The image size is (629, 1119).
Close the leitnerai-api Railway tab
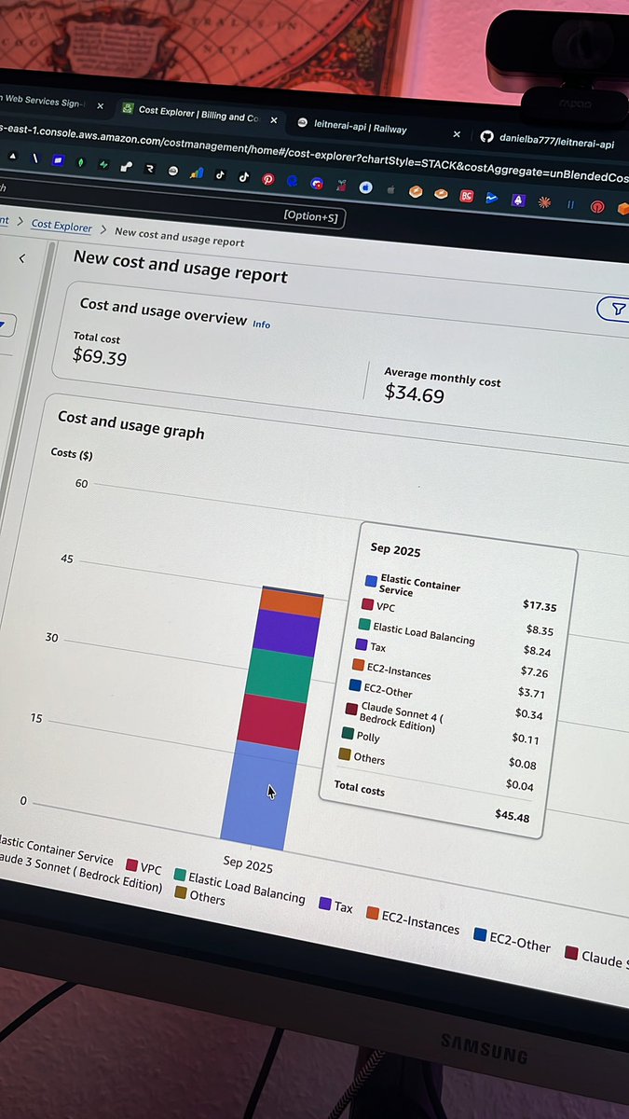point(457,134)
